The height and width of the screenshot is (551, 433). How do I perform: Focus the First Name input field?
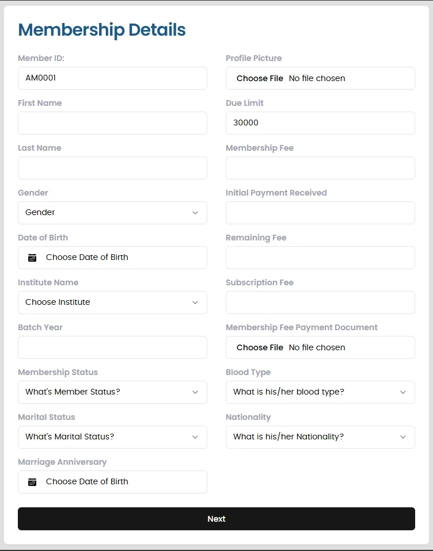112,123
